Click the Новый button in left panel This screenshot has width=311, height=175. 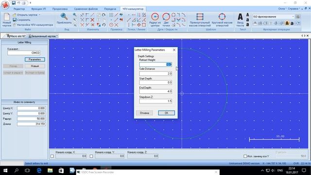[x=35, y=66]
